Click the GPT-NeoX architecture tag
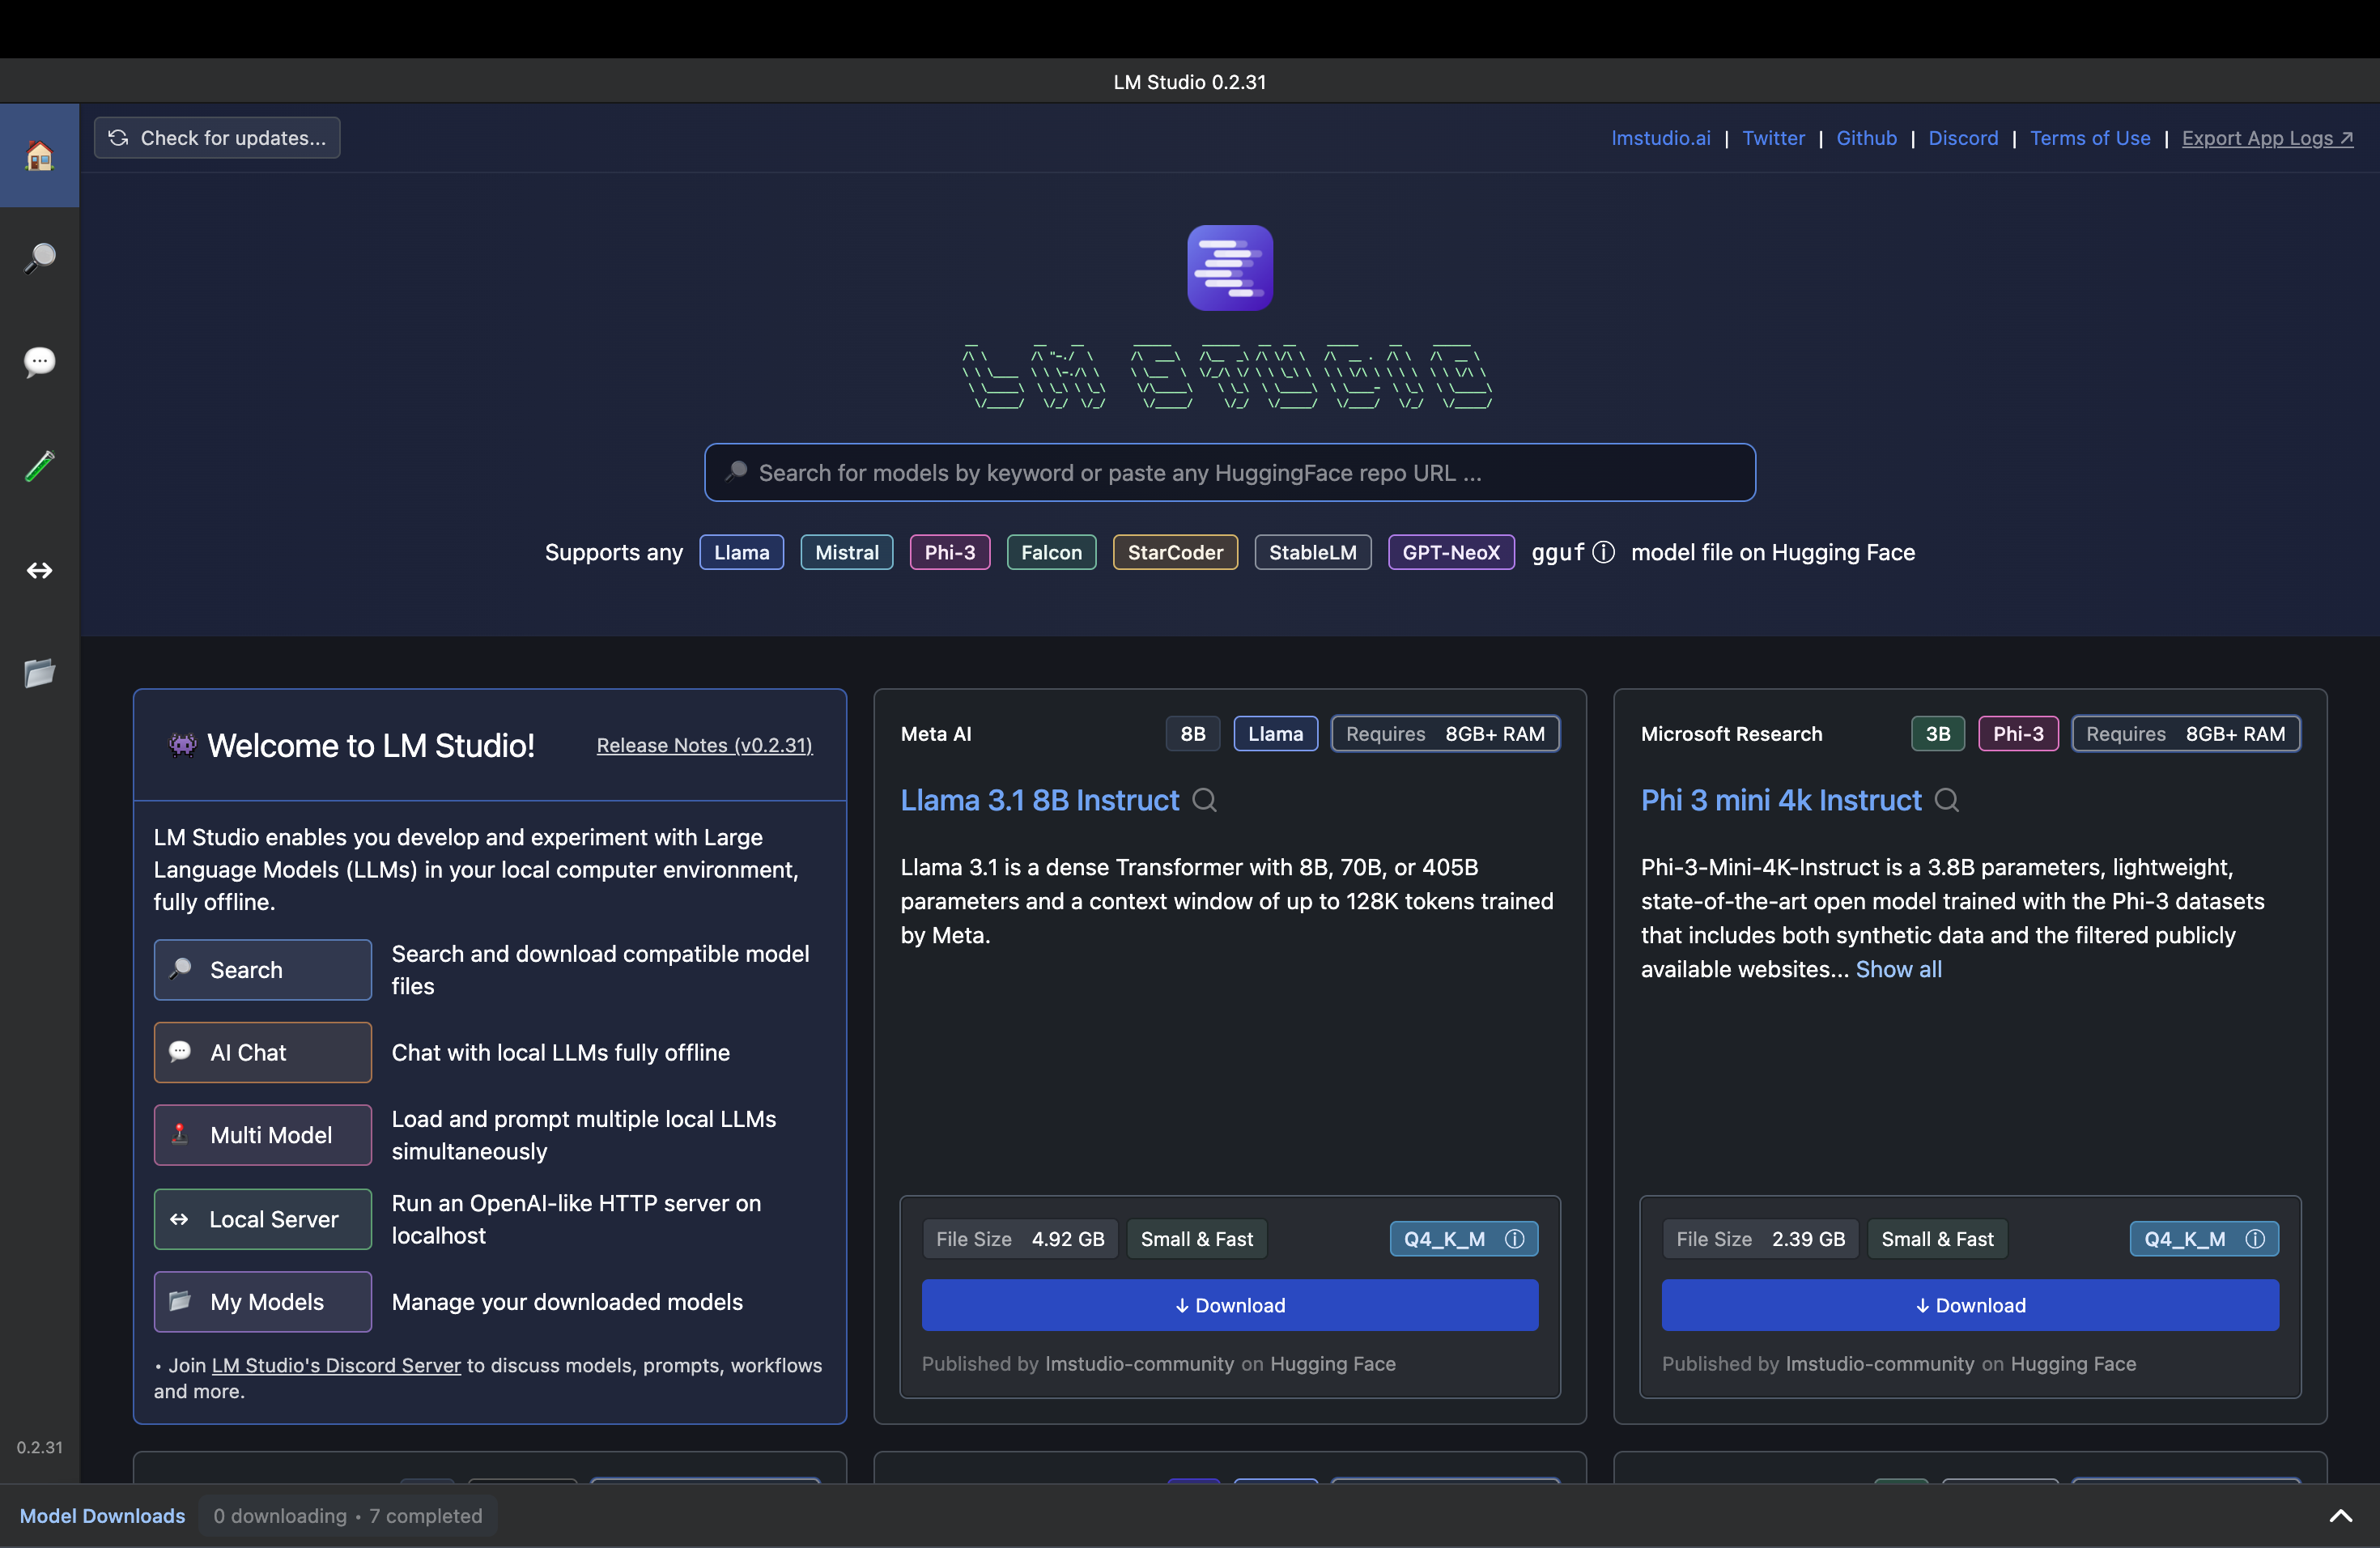Viewport: 2380px width, 1548px height. (1451, 552)
